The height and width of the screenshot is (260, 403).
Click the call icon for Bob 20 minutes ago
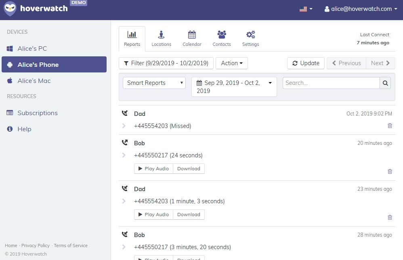[x=125, y=143]
